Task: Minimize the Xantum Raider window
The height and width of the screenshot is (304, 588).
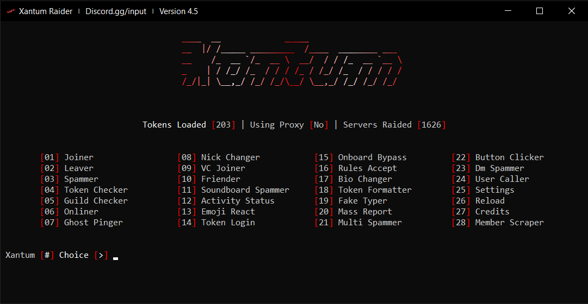Action: [507, 11]
